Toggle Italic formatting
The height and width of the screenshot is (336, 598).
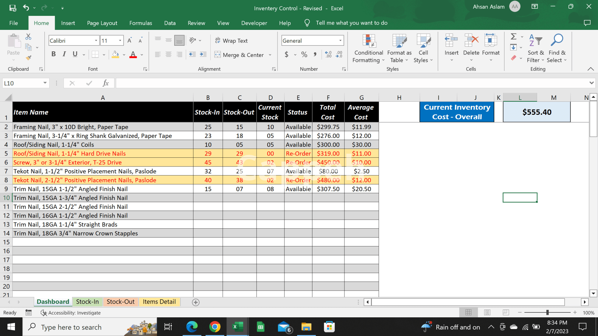pyautogui.click(x=64, y=54)
